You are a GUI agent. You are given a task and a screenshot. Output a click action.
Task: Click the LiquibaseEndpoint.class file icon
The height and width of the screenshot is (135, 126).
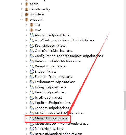32,103
